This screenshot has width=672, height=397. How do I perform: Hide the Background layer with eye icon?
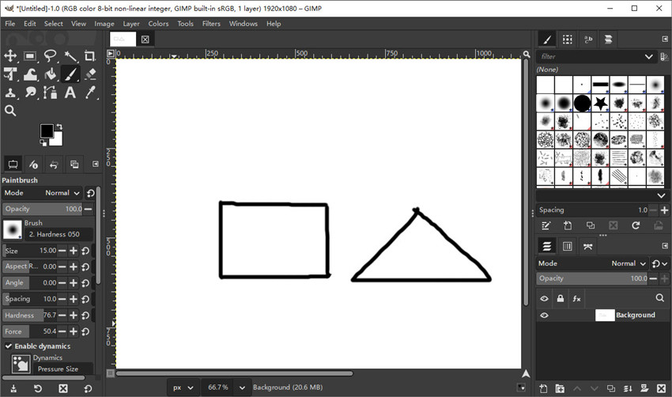[x=544, y=315]
